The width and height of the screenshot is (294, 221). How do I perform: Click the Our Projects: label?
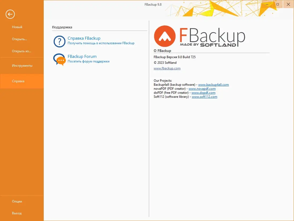coord(163,81)
